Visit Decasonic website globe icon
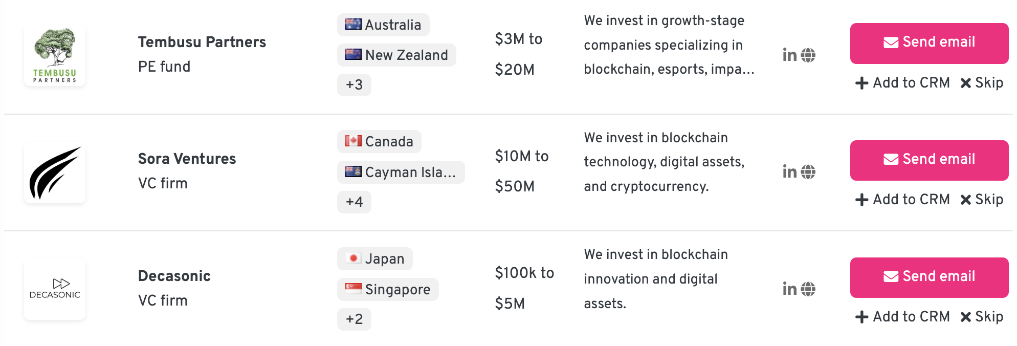Screen dimensions: 1017x346 point(808,289)
